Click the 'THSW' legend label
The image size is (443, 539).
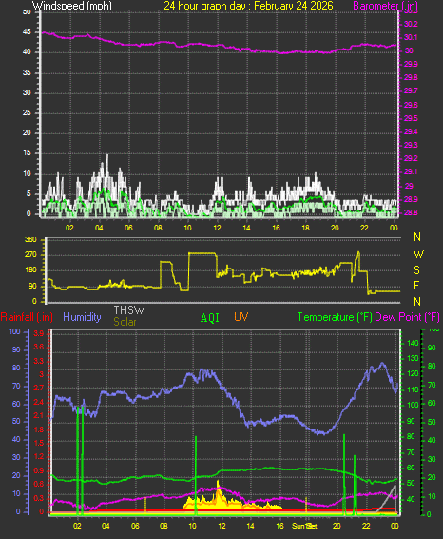coord(129,310)
